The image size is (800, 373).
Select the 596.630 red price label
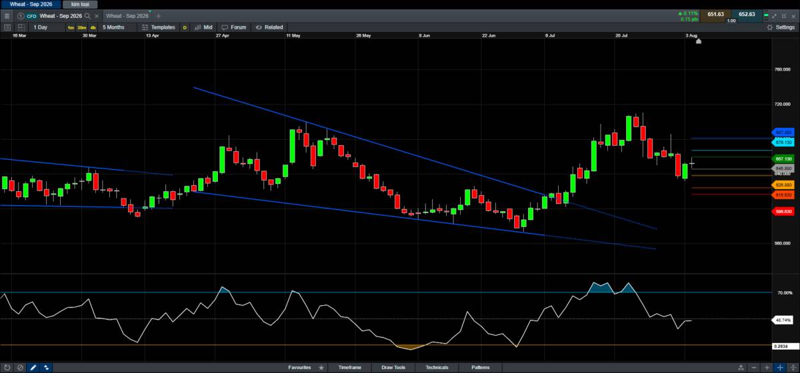coord(783,211)
